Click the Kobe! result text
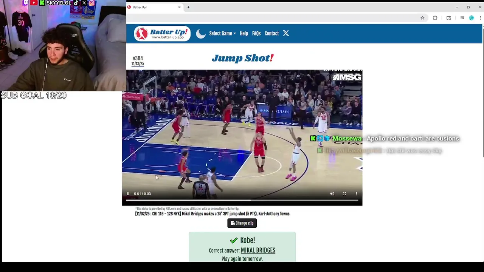484x272 pixels. (x=247, y=240)
